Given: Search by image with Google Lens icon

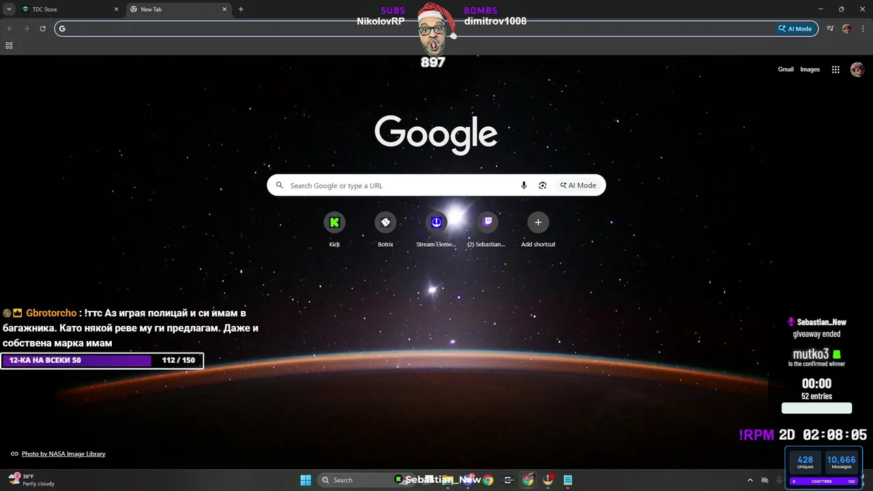Looking at the screenshot, I should pos(543,185).
